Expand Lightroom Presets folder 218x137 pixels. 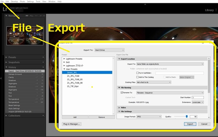click(x=64, y=59)
